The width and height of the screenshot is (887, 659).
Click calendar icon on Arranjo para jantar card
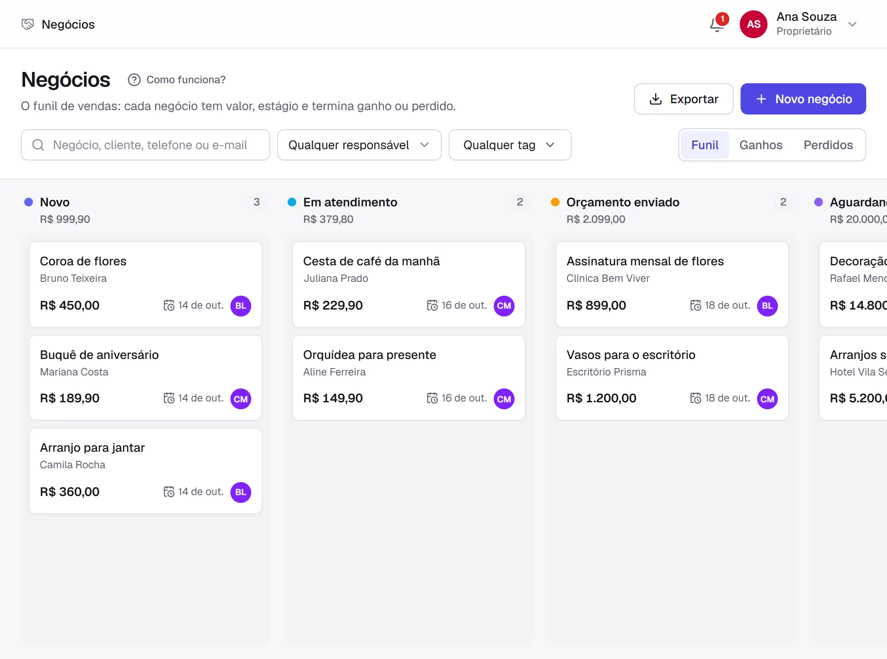[x=169, y=492]
